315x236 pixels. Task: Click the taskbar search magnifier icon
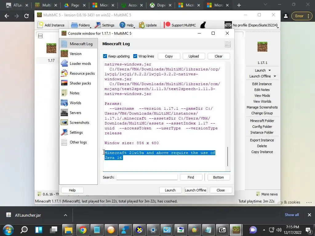tap(24, 230)
